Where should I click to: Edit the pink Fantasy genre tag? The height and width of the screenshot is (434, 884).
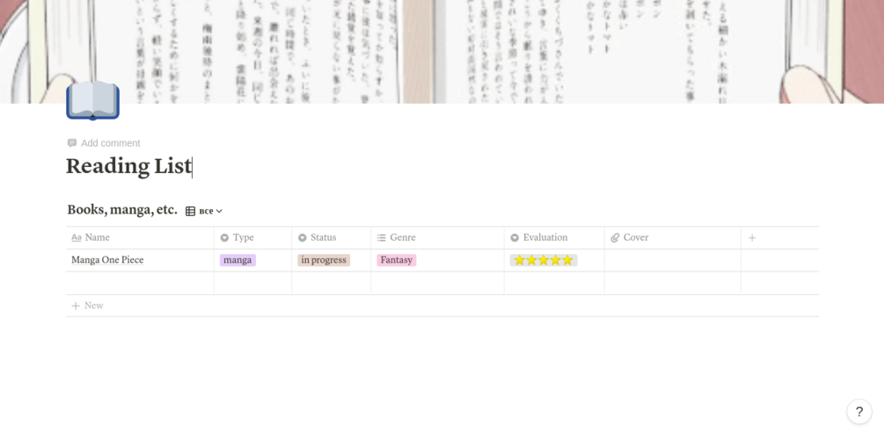[397, 260]
